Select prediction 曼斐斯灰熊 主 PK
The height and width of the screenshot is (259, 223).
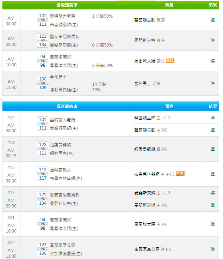pos(150,205)
